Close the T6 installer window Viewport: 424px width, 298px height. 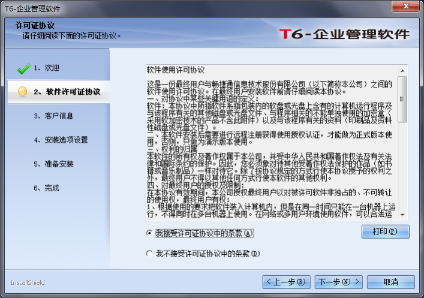pyautogui.click(x=405, y=6)
